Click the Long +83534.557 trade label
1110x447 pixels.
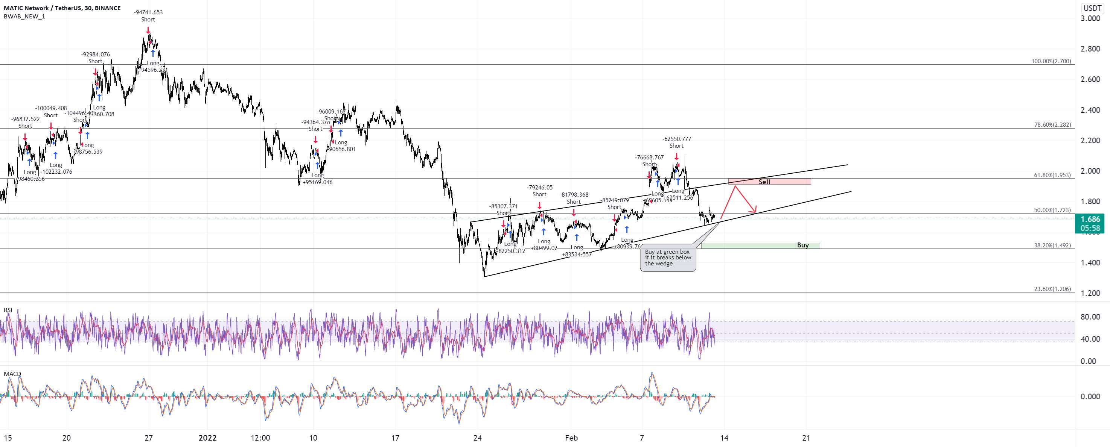click(x=577, y=251)
